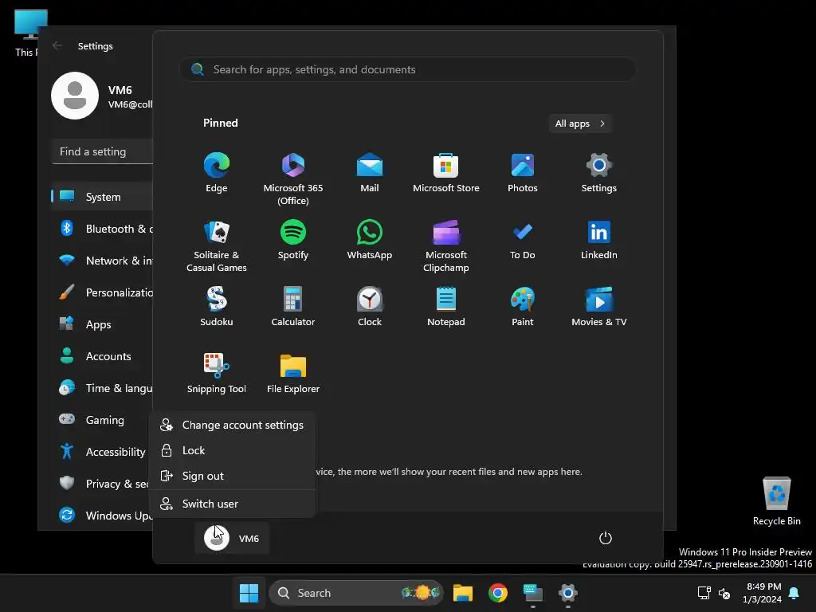
Task: Launch Notepad from Start
Action: [446, 307]
